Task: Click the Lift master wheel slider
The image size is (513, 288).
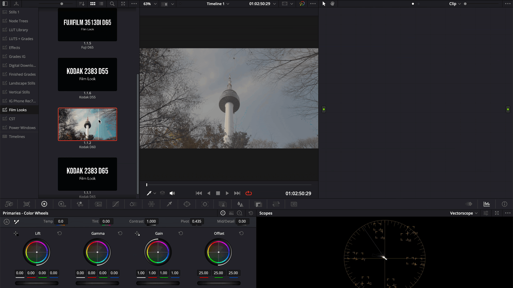Action: point(37,283)
